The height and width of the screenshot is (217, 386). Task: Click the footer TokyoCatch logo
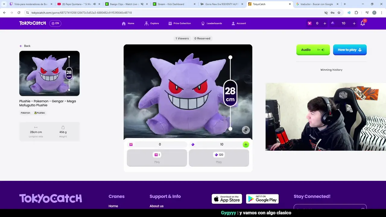(51, 198)
